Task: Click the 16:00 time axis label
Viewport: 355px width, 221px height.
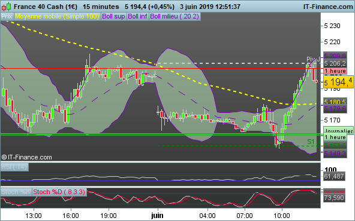Action: point(71,216)
